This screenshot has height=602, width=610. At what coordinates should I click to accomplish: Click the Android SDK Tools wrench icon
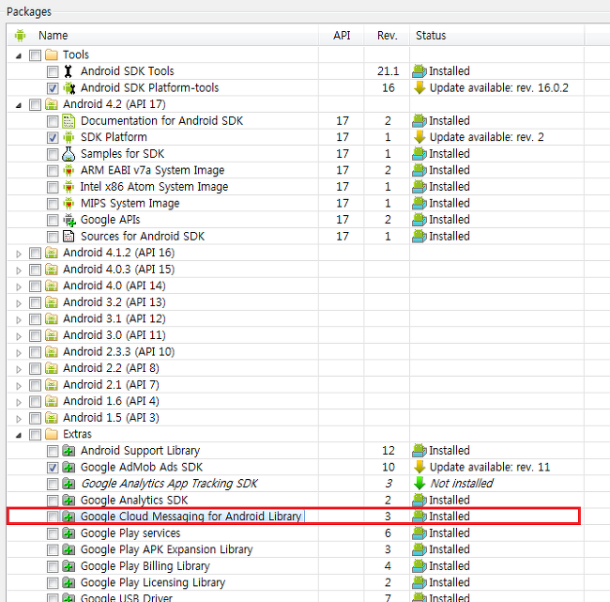(69, 71)
